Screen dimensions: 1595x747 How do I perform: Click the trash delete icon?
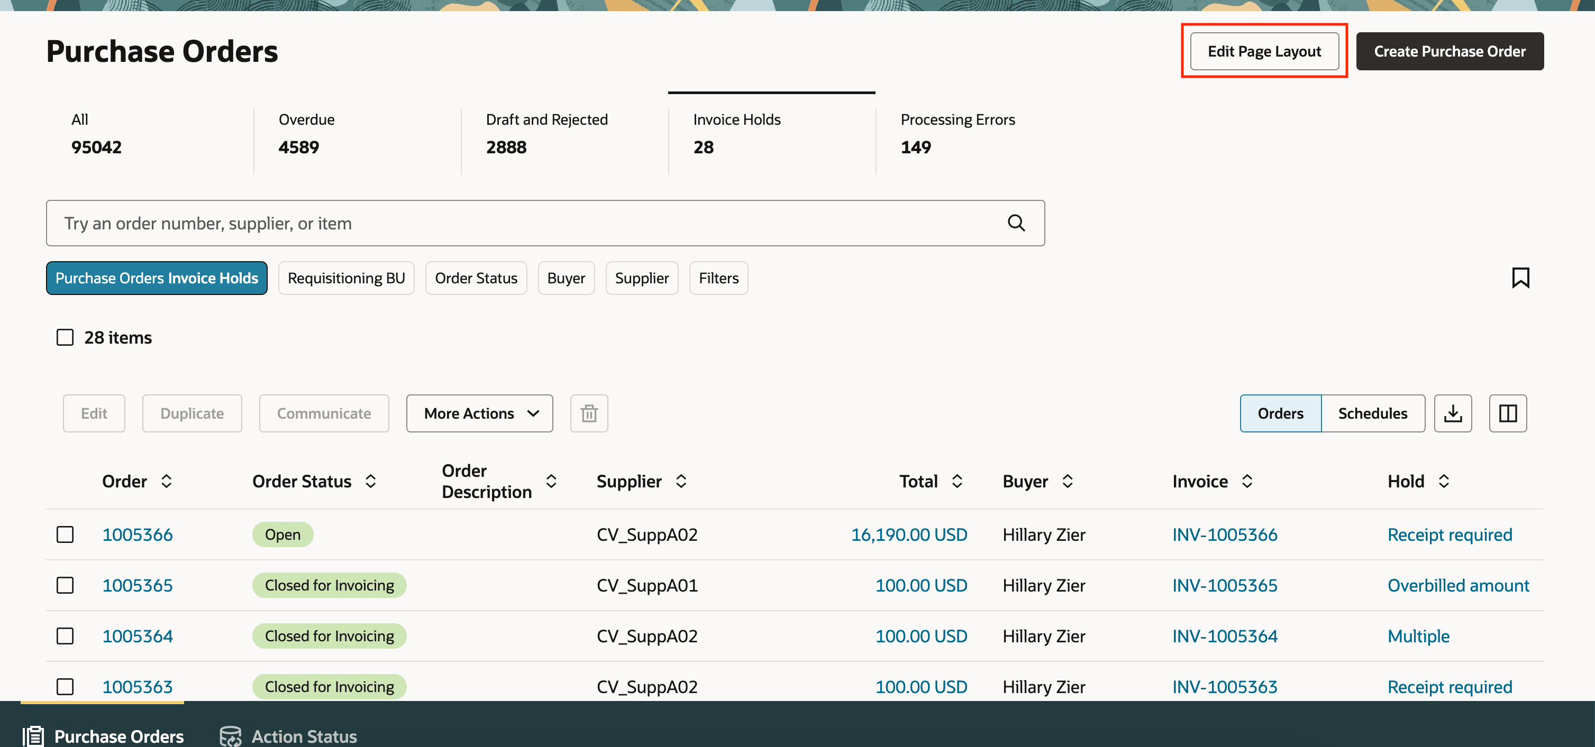tap(588, 413)
